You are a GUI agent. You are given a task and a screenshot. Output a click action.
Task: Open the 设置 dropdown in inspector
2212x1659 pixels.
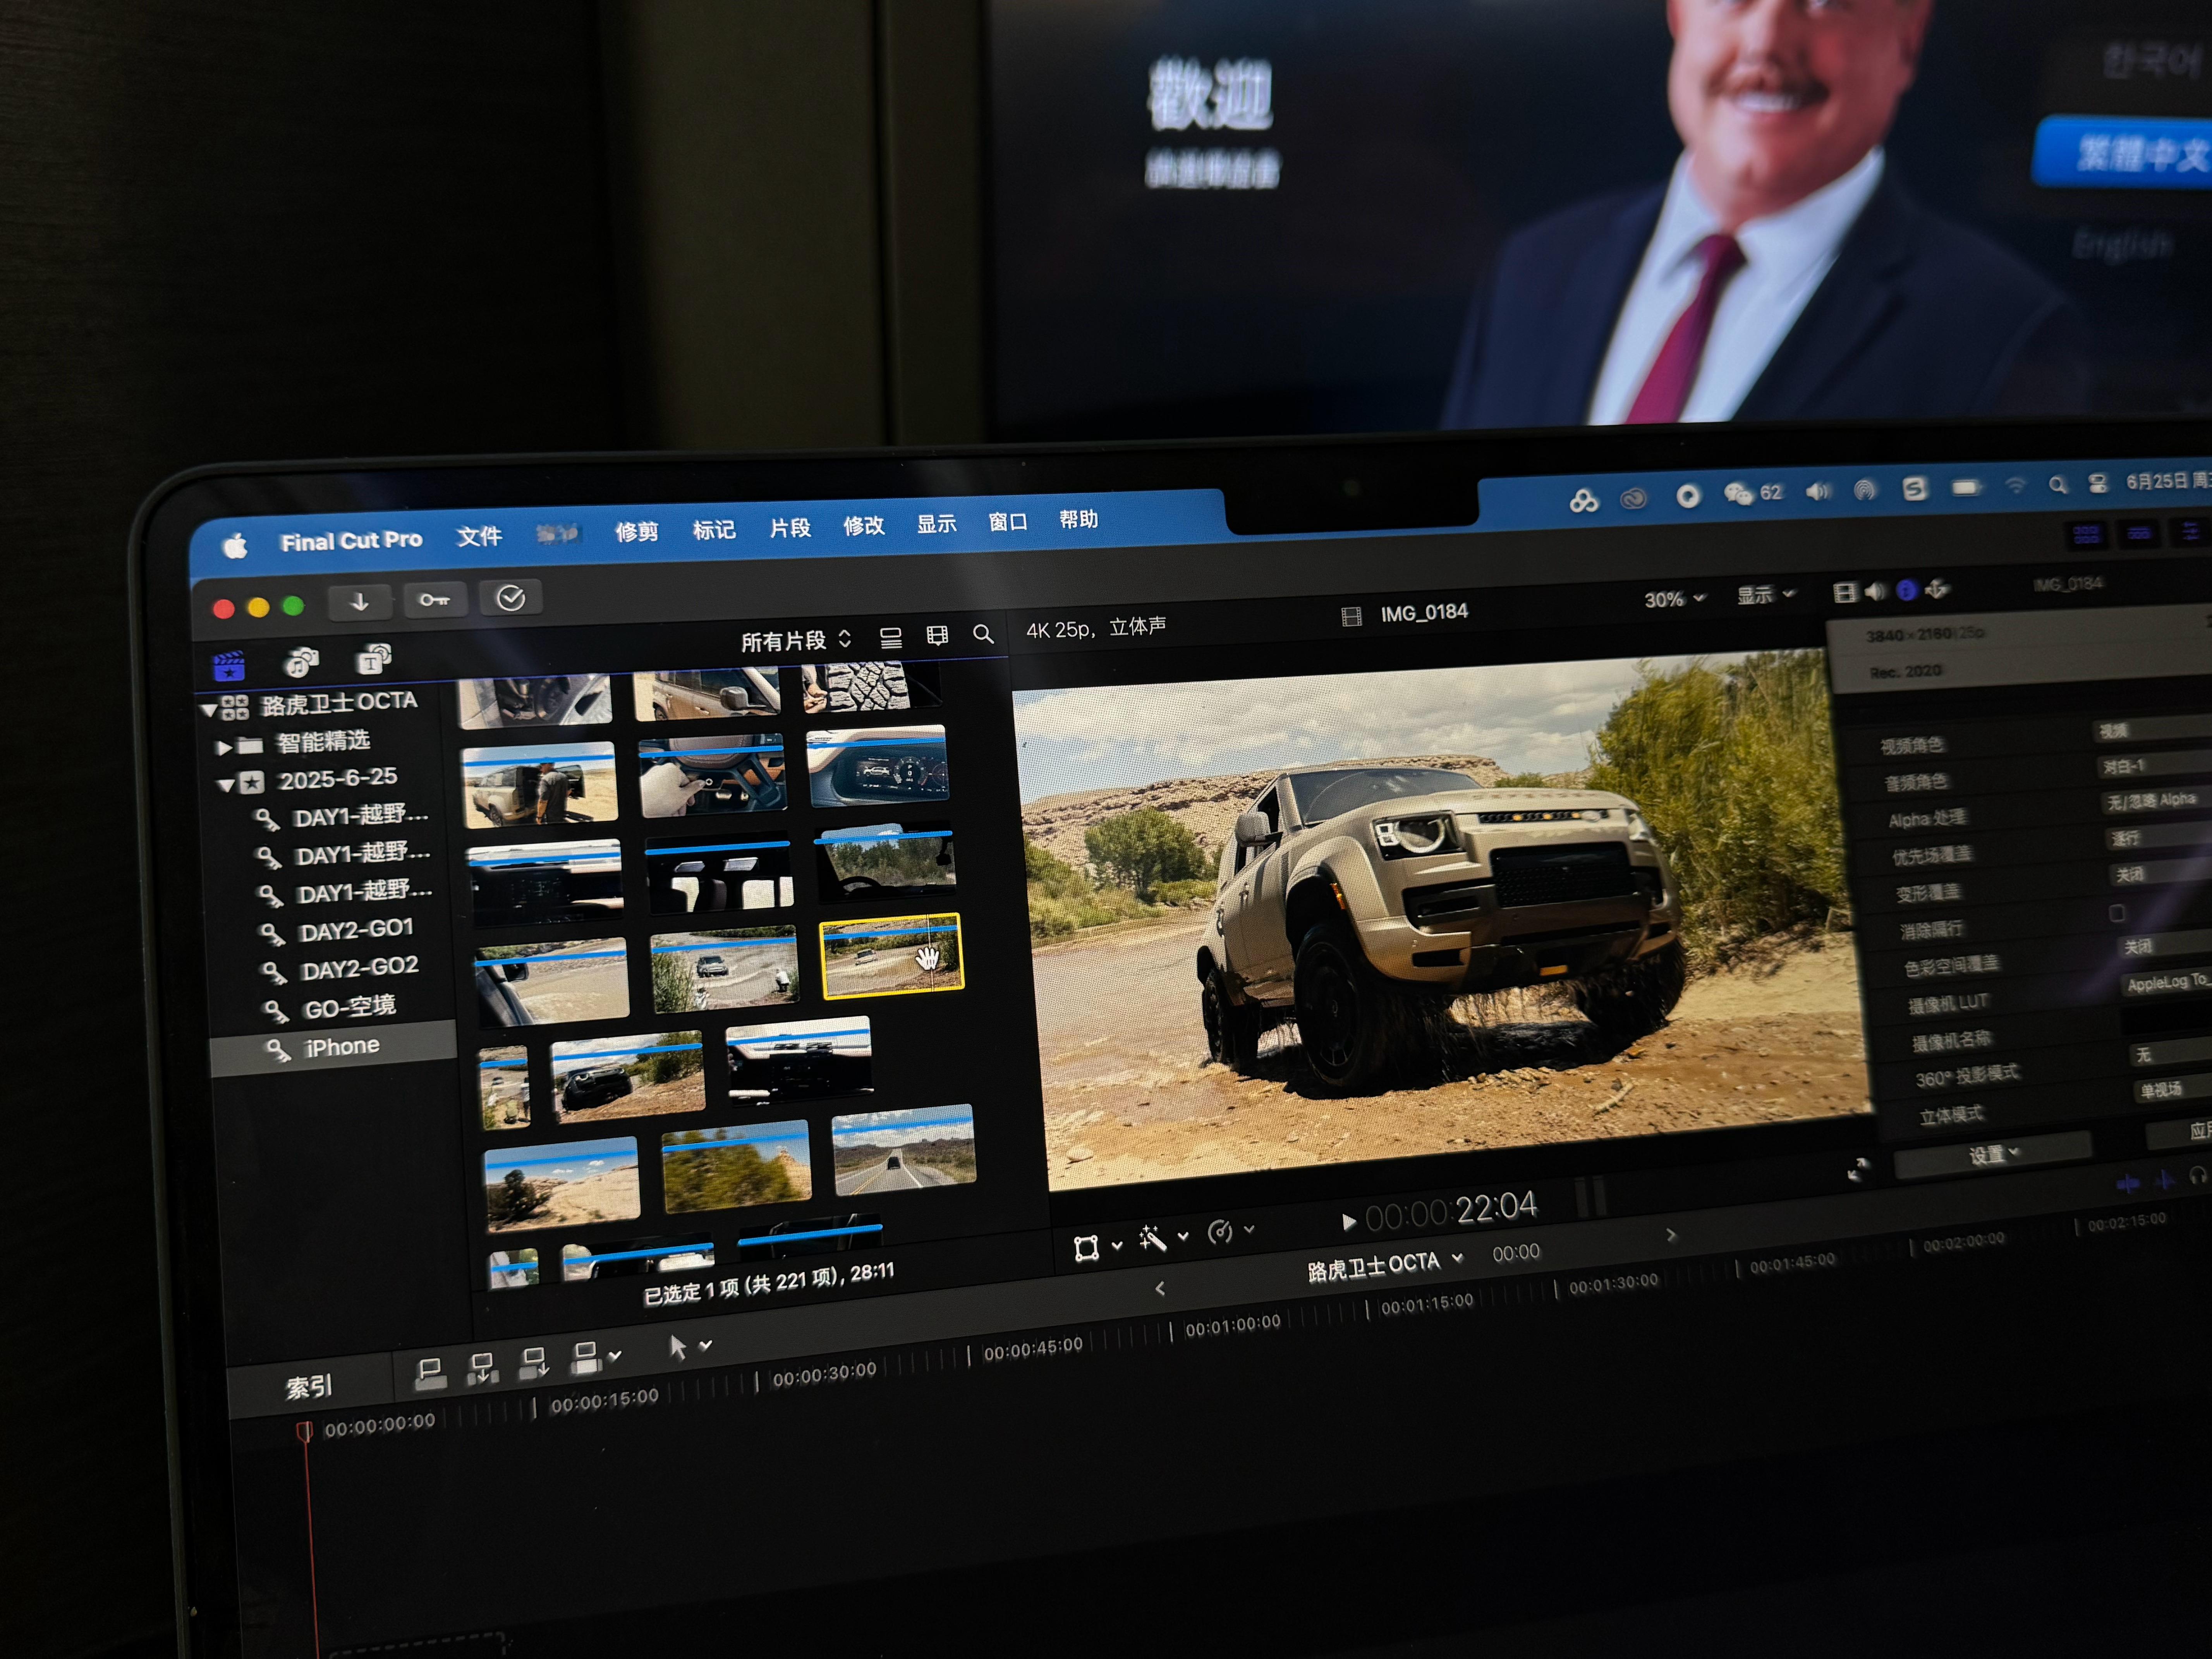(1993, 1155)
